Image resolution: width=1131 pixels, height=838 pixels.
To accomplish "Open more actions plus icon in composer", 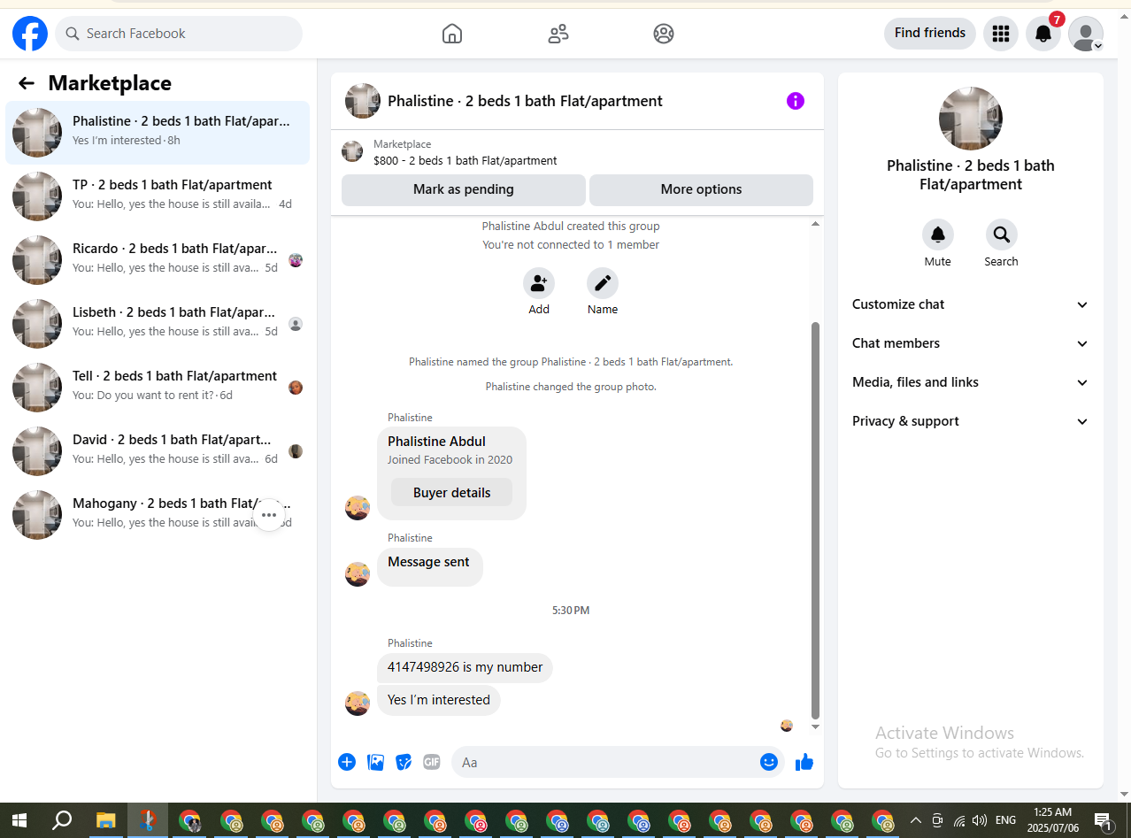I will point(347,762).
